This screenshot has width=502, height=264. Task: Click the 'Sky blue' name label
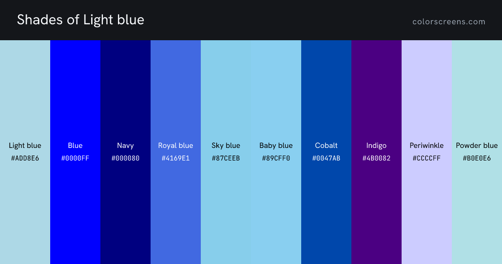click(x=226, y=146)
